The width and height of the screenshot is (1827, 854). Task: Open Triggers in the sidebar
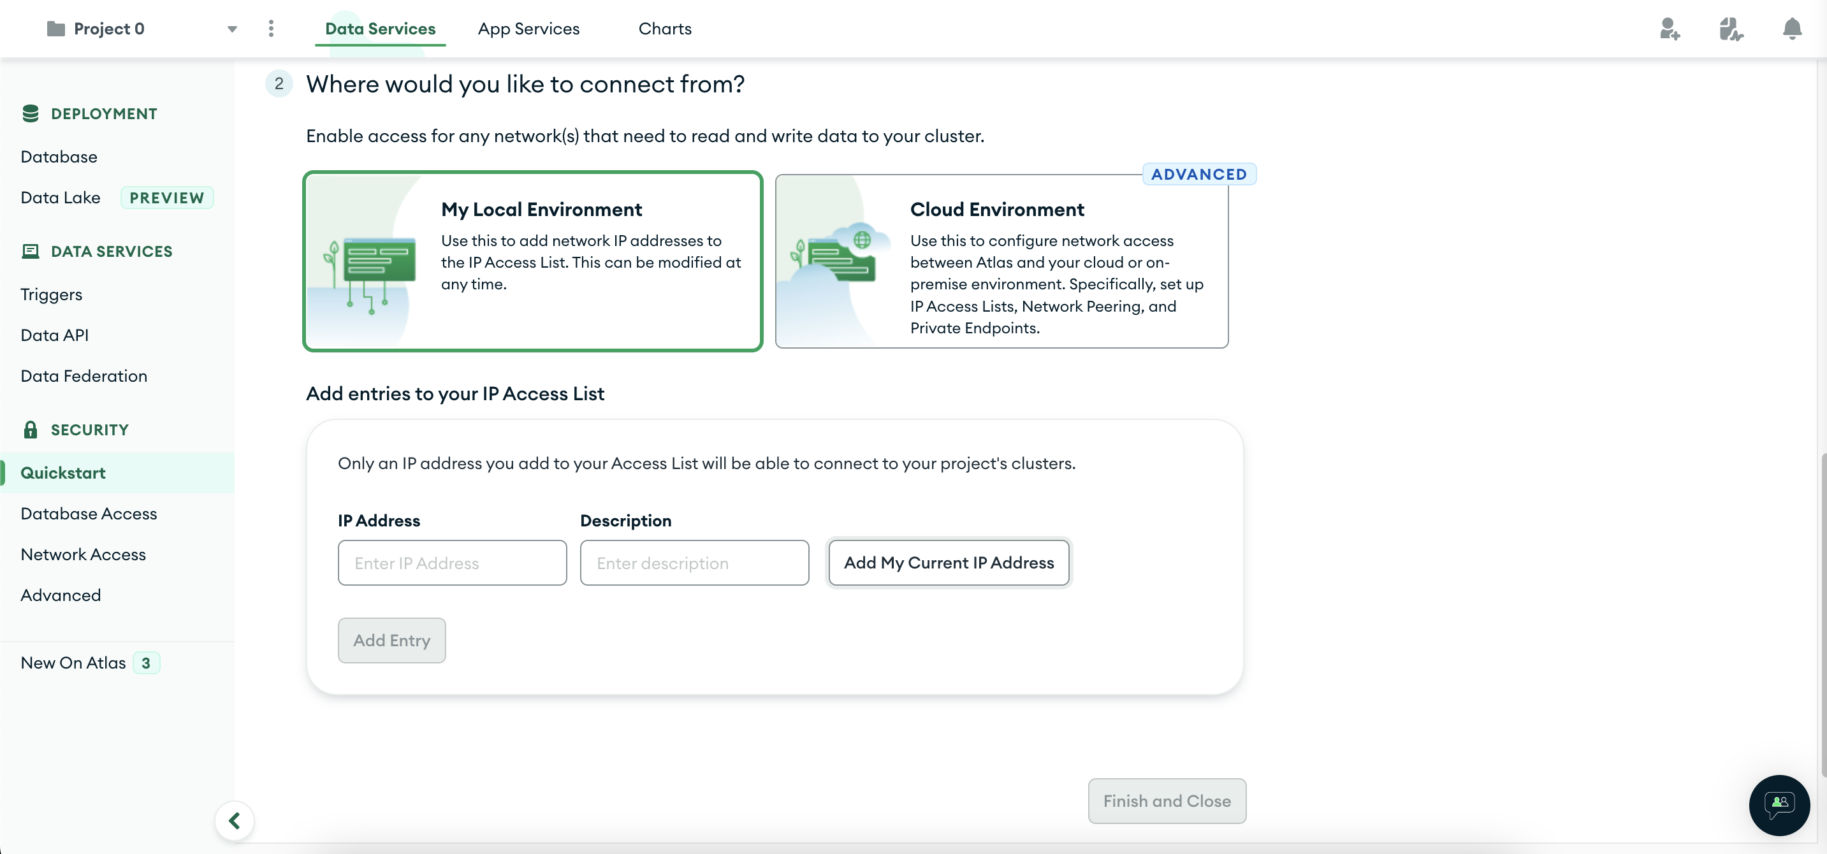coord(51,294)
